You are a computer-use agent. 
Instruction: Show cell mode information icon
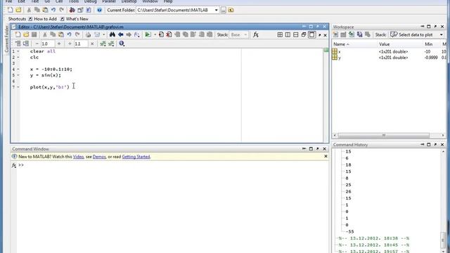point(122,44)
